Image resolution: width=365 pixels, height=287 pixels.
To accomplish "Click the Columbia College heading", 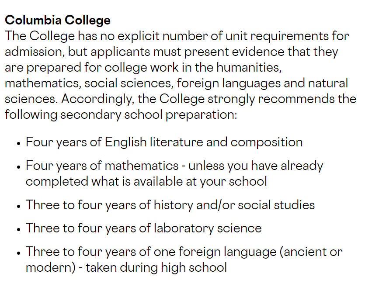I will 58,20.
